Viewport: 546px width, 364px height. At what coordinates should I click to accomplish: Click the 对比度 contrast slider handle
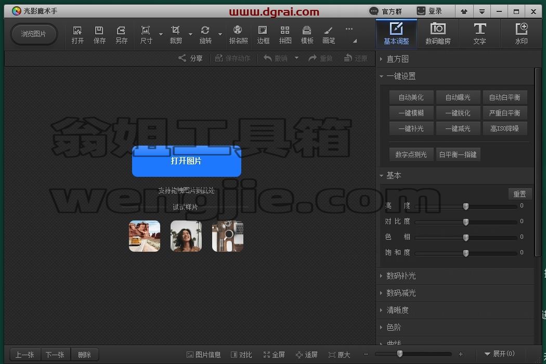(466, 222)
